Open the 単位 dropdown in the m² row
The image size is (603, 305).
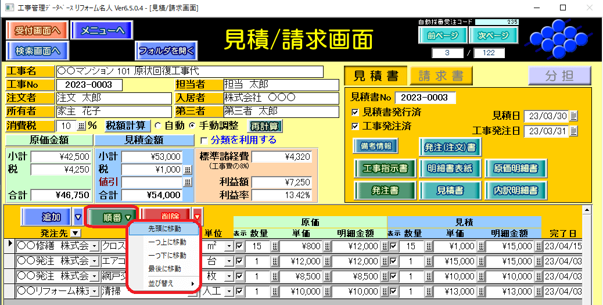[228, 246]
